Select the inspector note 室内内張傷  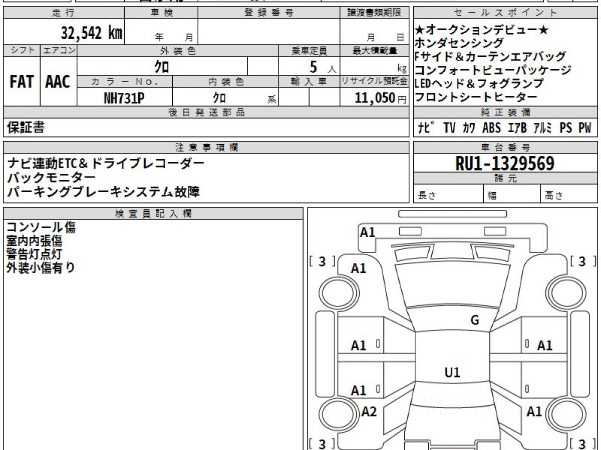point(34,241)
